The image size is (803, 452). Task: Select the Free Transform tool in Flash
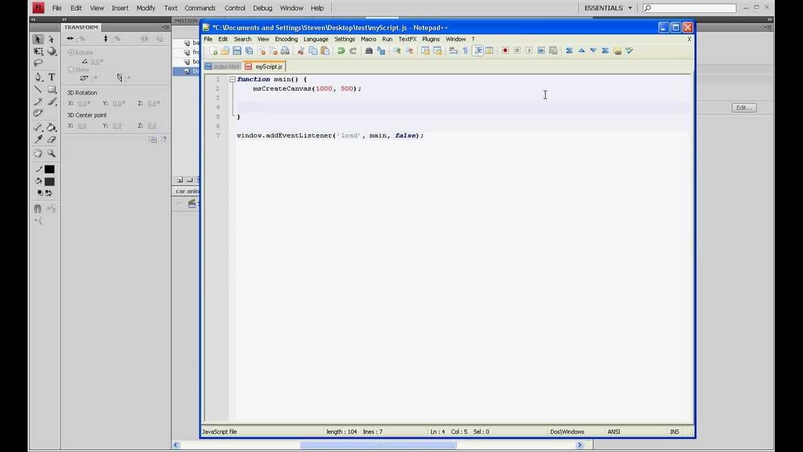pyautogui.click(x=38, y=51)
